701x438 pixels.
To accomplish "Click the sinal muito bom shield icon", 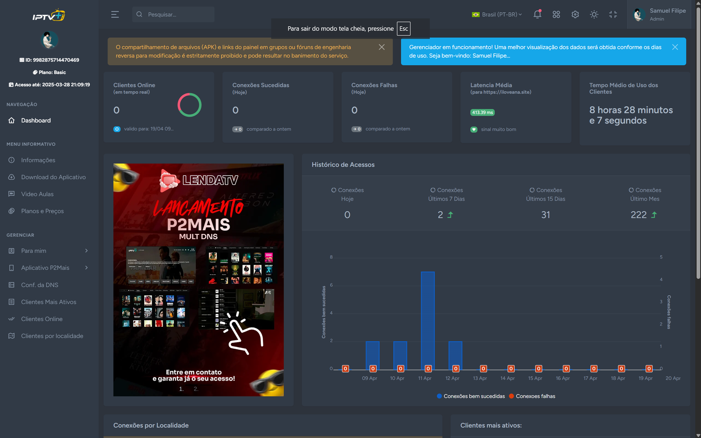I will click(474, 130).
